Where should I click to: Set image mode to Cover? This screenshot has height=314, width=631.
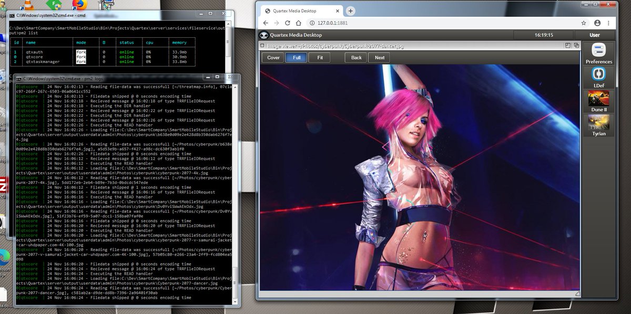coord(273,57)
